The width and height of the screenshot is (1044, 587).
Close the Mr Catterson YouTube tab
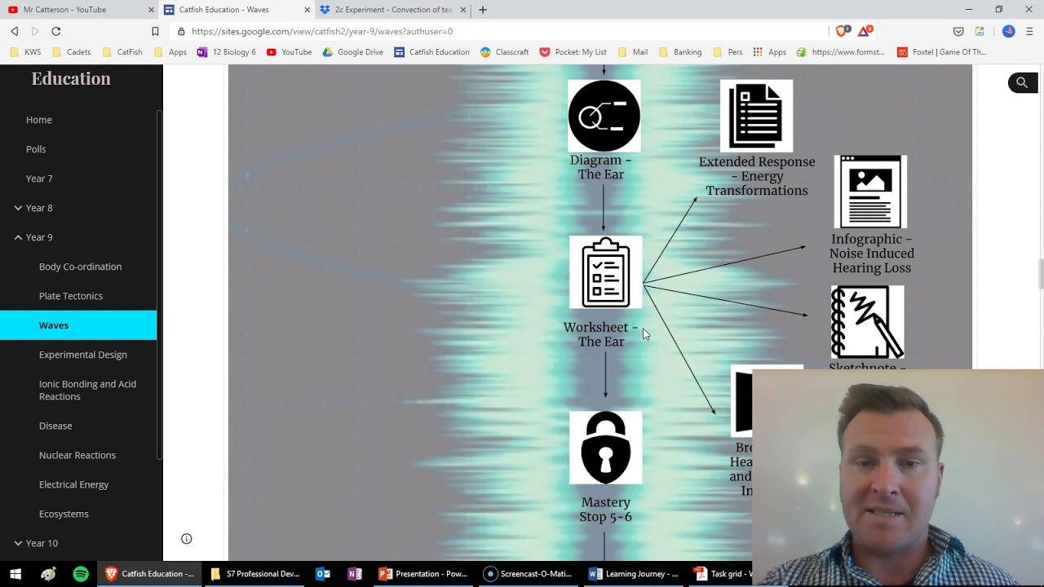pos(151,10)
